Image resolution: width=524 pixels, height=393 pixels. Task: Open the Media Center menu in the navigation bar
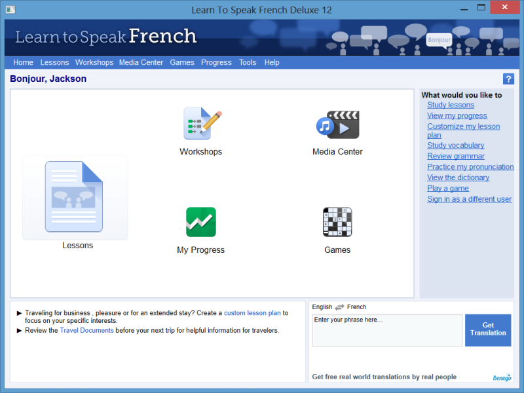tap(141, 62)
